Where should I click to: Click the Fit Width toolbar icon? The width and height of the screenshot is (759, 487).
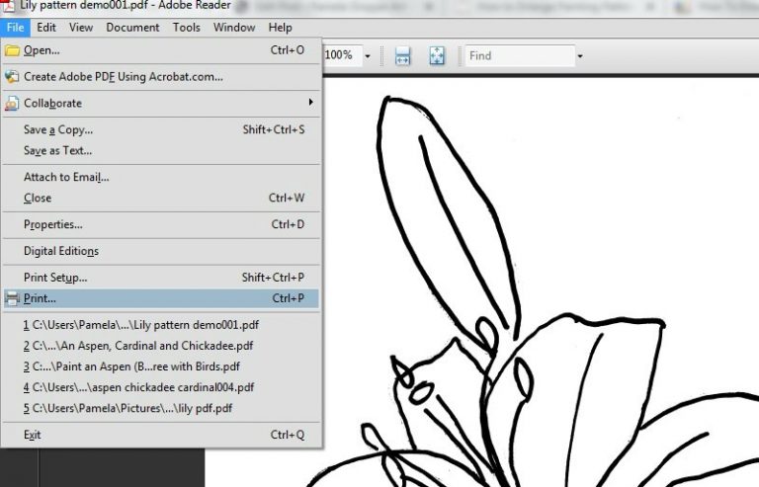click(x=403, y=56)
